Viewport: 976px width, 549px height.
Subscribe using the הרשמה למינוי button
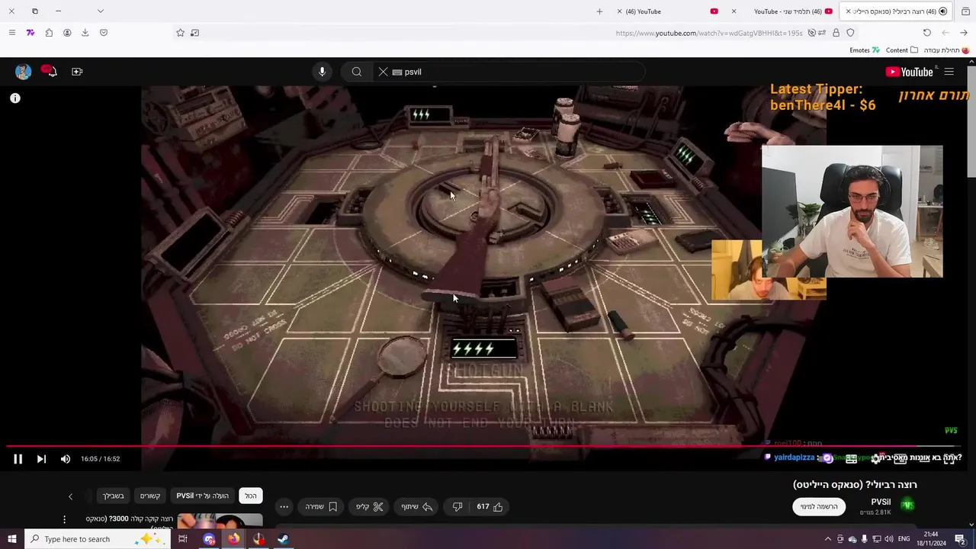click(819, 506)
